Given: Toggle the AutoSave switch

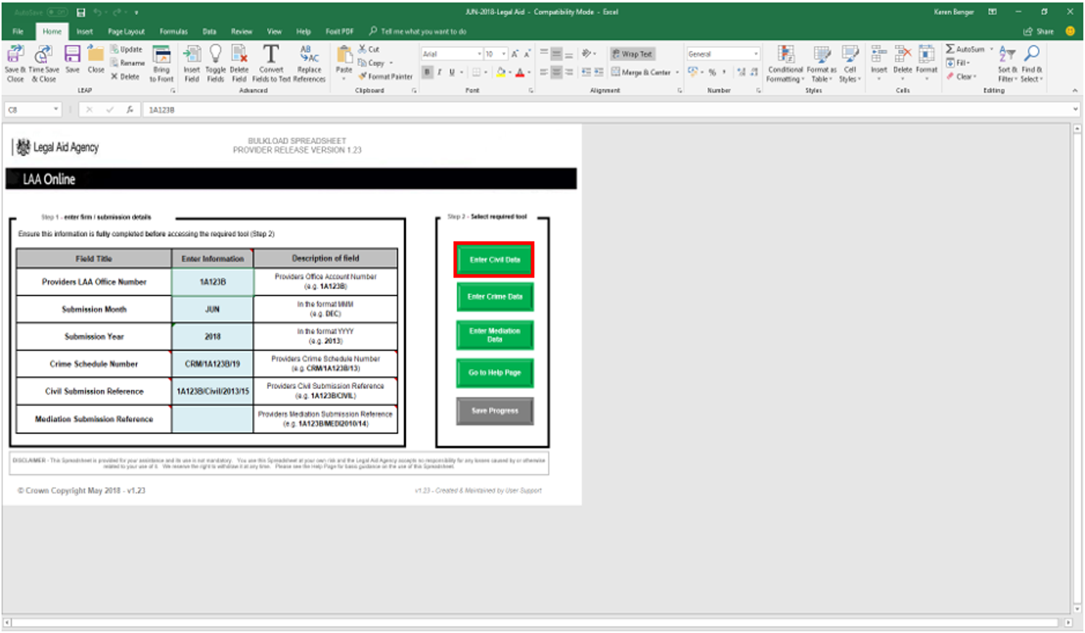Looking at the screenshot, I should point(57,12).
